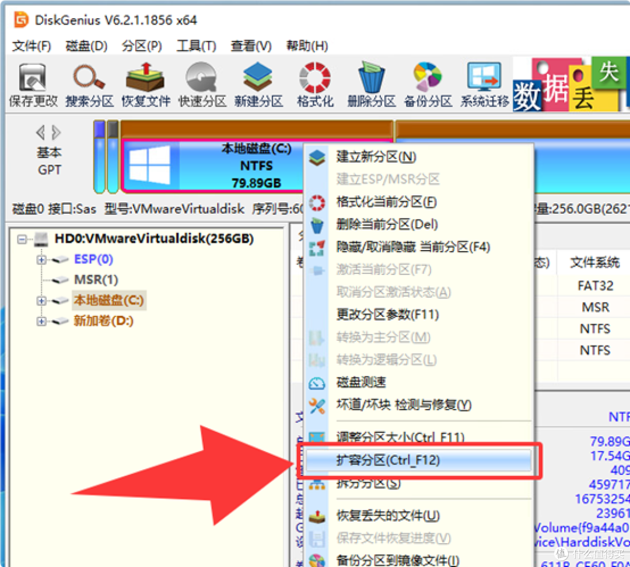
Task: Click the trash bin icon beside 删除当前分区
Action: coord(317,225)
